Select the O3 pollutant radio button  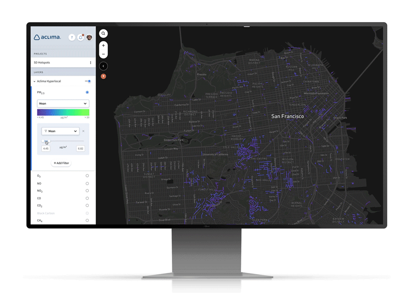click(87, 176)
